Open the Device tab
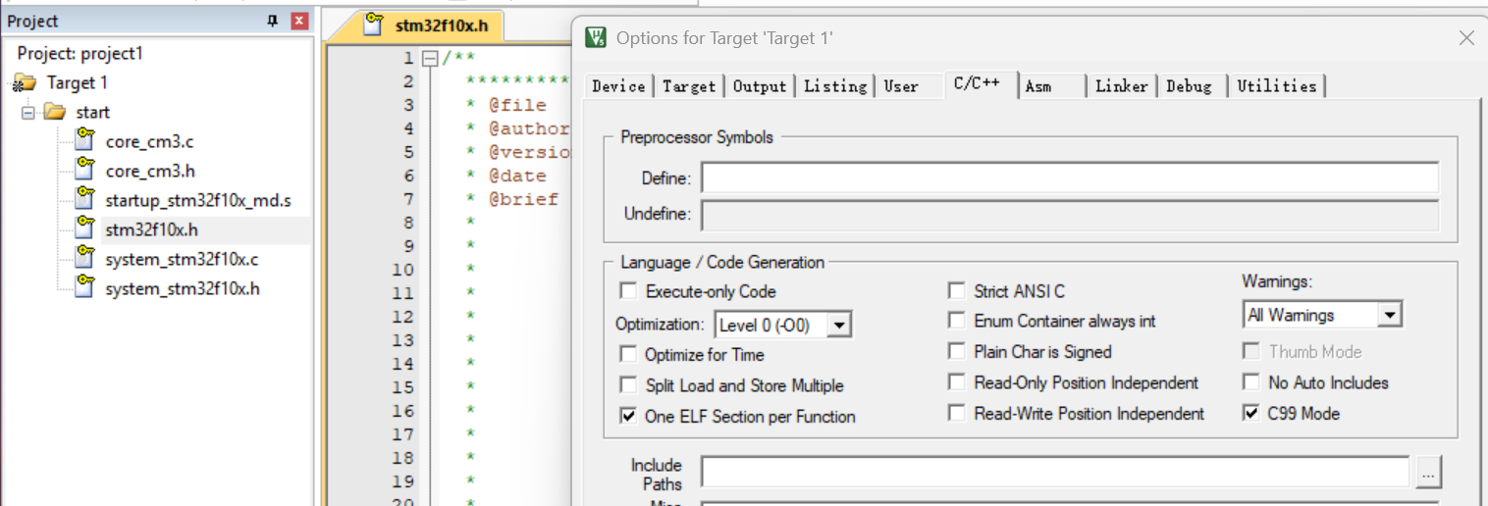 (618, 86)
